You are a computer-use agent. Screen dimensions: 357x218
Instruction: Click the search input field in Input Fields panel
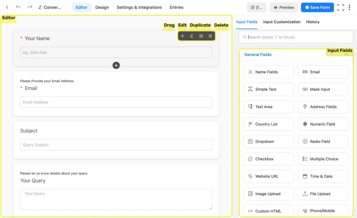pyautogui.click(x=296, y=37)
